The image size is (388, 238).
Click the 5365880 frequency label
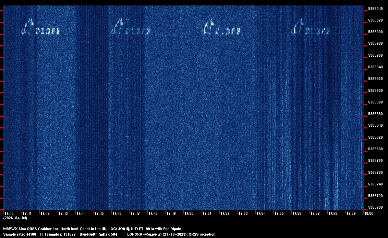tap(375, 102)
